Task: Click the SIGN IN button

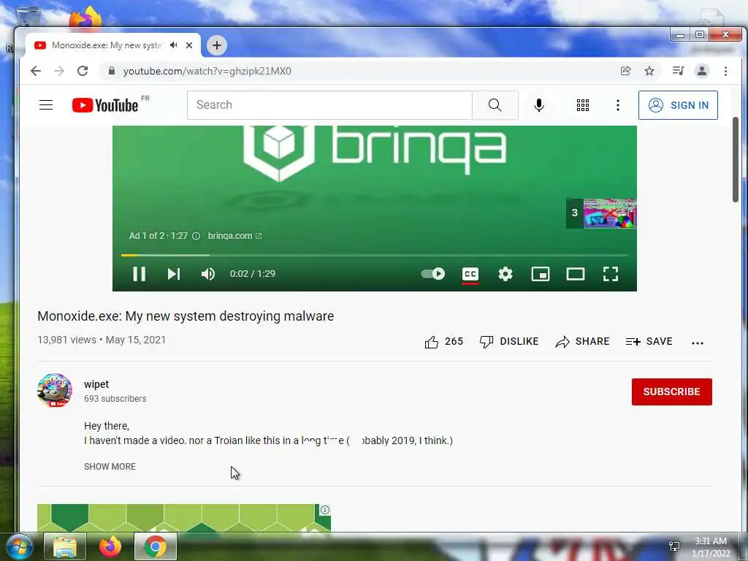Action: 678,105
